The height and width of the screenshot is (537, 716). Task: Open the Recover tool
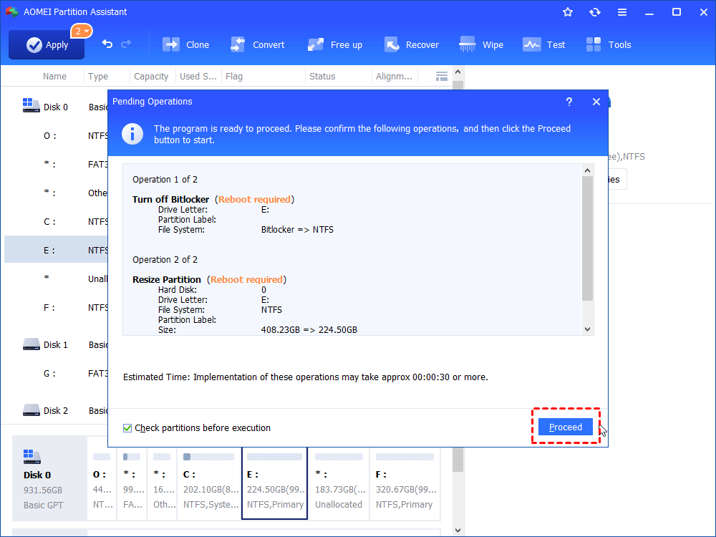411,44
